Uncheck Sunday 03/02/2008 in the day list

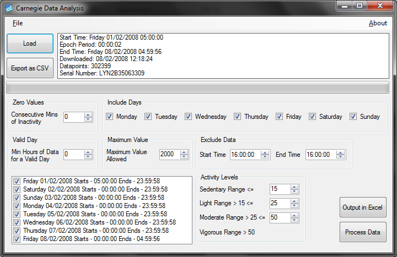[17, 198]
